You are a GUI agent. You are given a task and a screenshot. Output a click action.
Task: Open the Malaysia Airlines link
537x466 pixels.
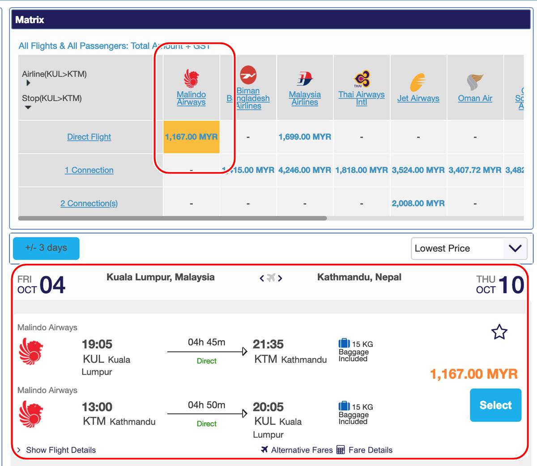[305, 98]
